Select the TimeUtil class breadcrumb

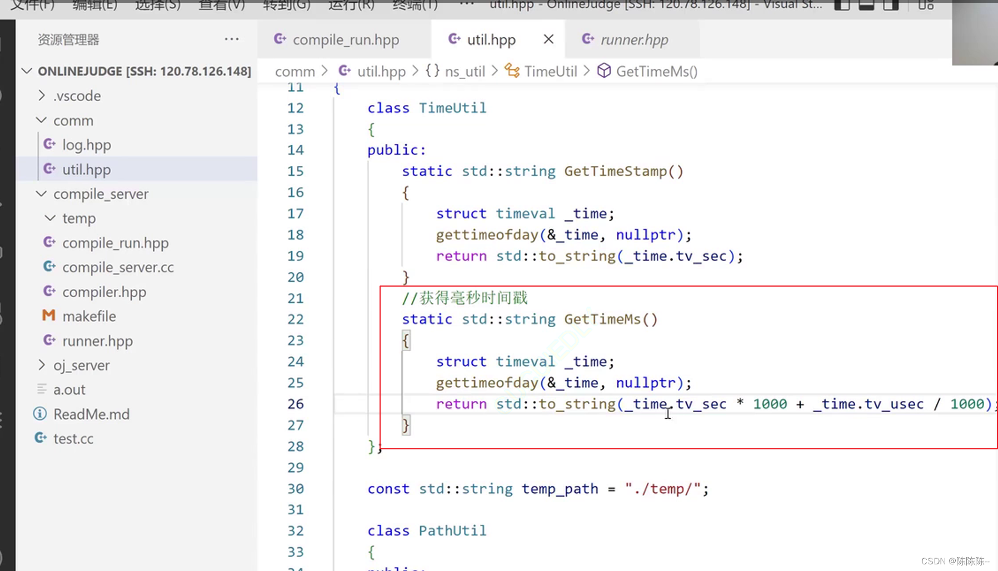point(551,71)
